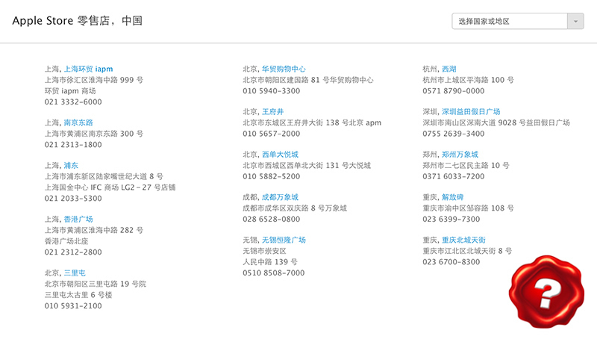Click address 郑州市二七区民主路 10 号

click(466, 165)
